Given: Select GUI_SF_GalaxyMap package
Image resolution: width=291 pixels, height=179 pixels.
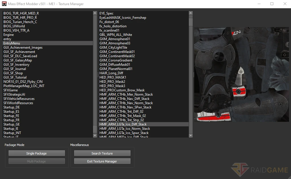Looking at the screenshot, I should coord(48,60).
